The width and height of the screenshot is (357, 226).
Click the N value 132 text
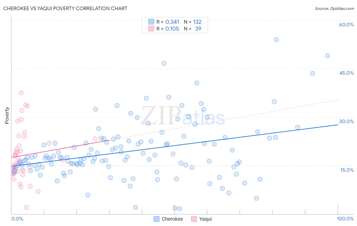tap(197, 22)
